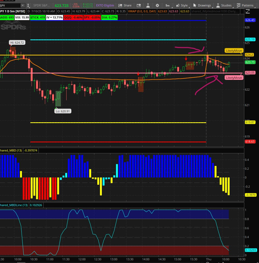Open the Style dropdown menu

182,5
